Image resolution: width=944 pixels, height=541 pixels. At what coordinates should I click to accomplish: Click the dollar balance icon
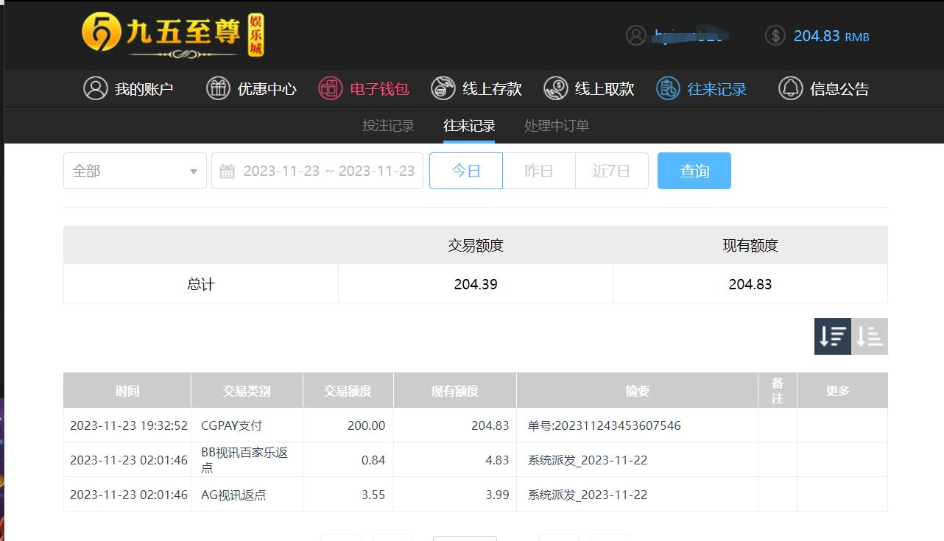[775, 35]
